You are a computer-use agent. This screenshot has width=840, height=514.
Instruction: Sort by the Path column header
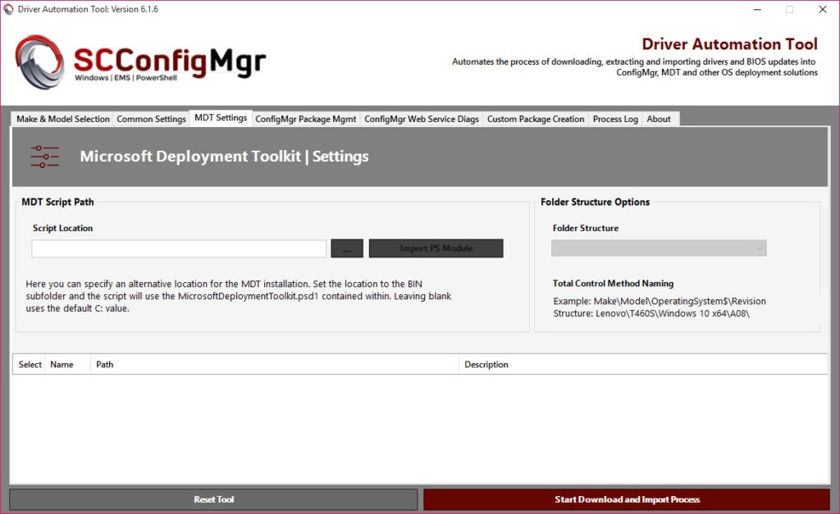click(x=274, y=364)
